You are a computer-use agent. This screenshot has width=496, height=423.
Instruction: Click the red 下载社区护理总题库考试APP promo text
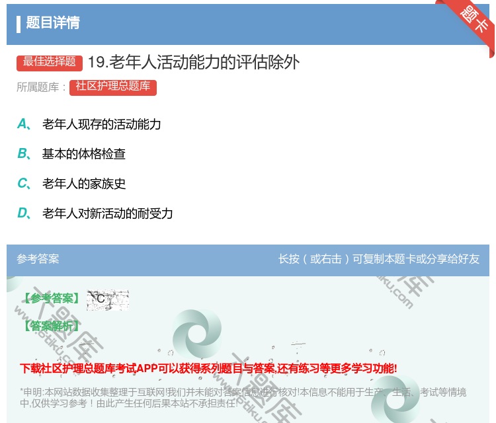tap(208, 368)
